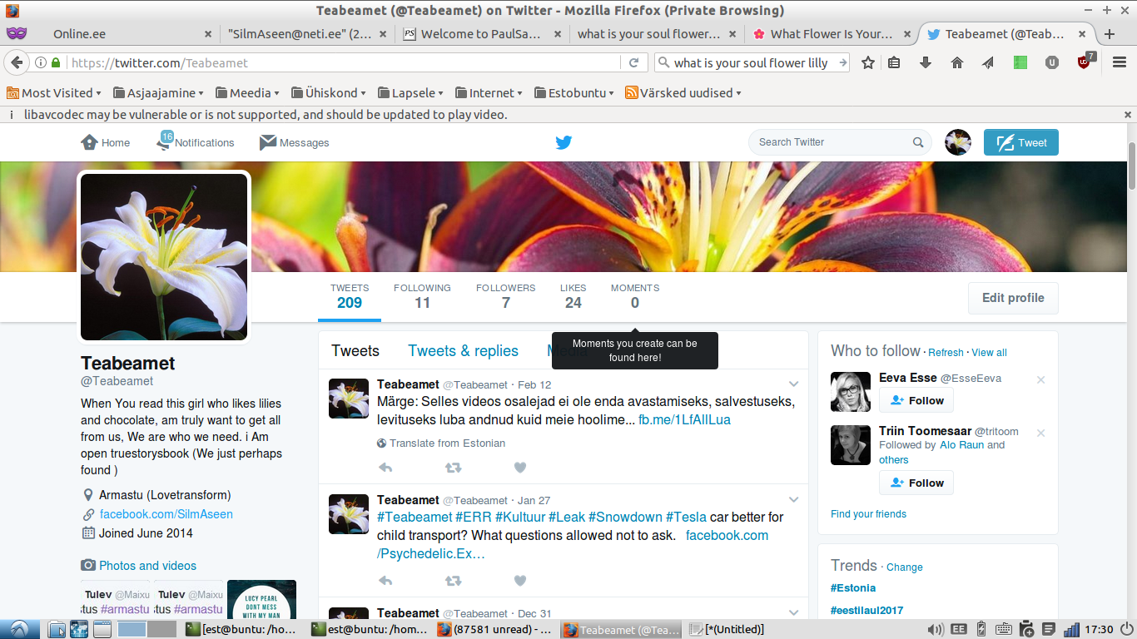The image size is (1137, 639).
Task: Click the Twitter bird logo in the navbar
Action: 564,142
